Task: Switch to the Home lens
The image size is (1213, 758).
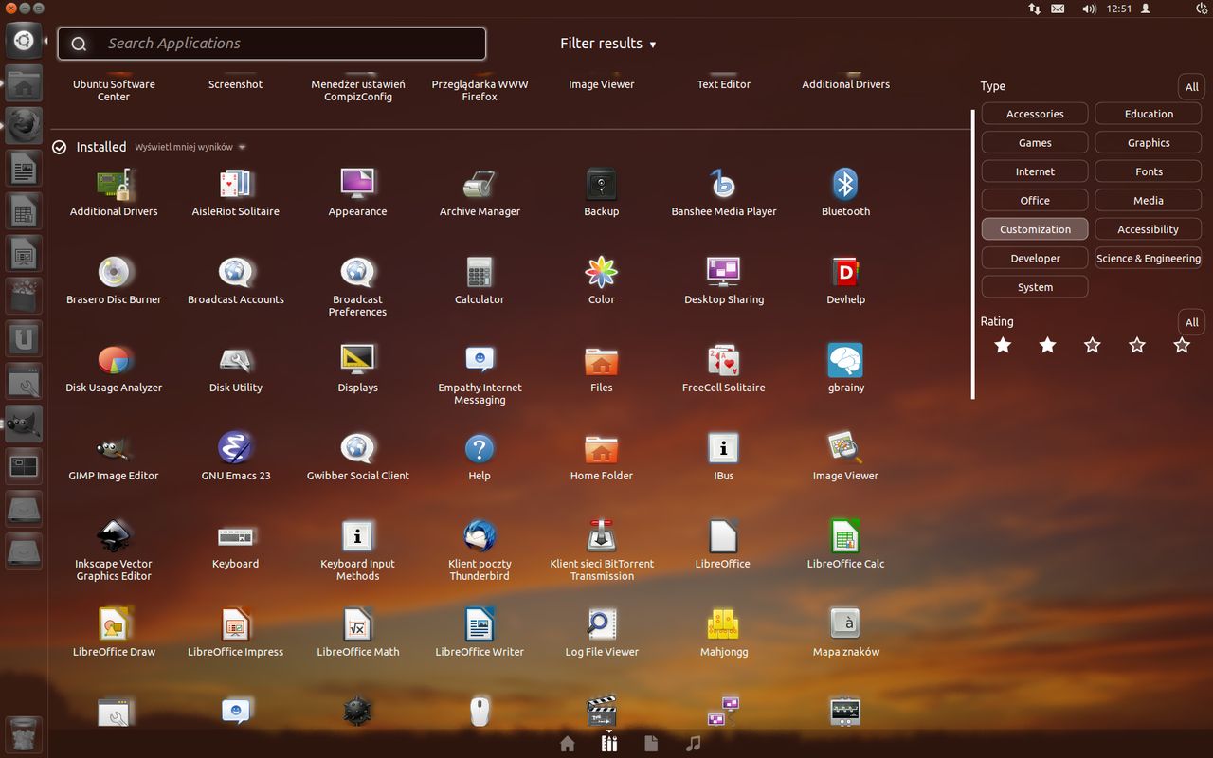Action: [x=567, y=744]
